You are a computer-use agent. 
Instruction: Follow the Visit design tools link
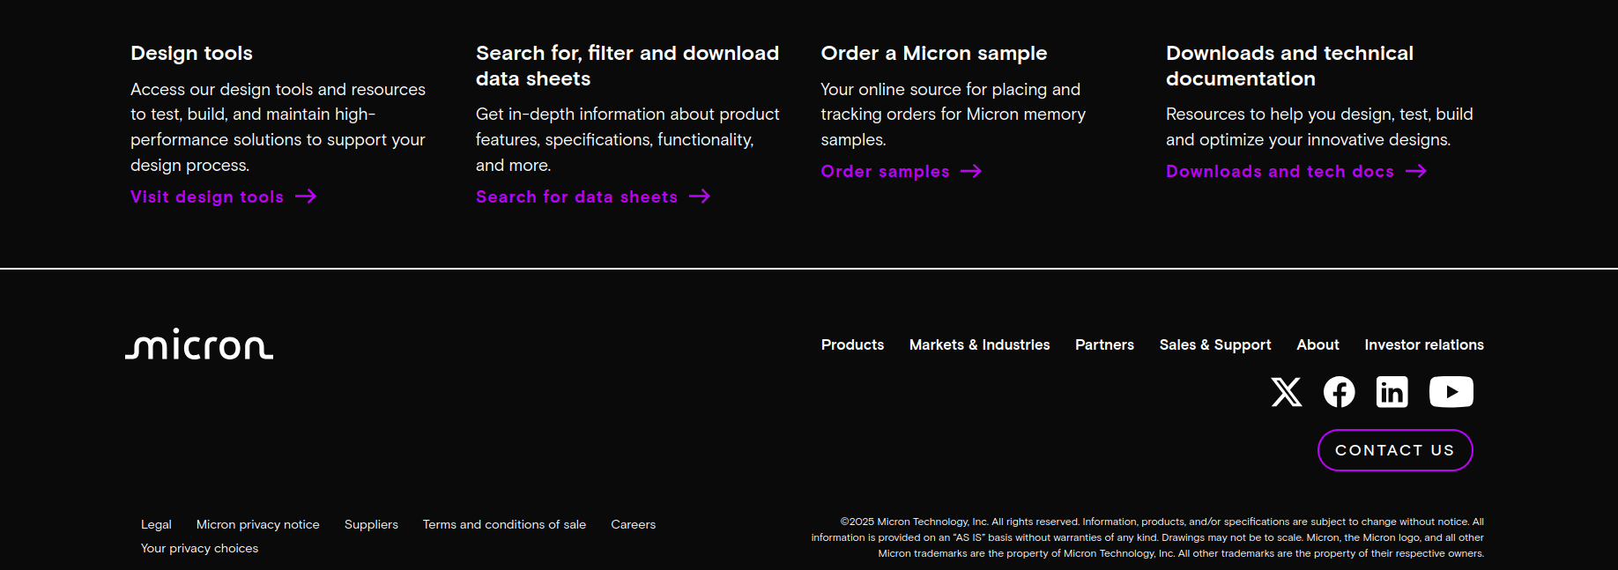tap(207, 197)
